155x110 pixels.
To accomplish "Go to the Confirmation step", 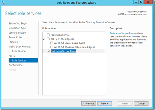I will point(16,65).
